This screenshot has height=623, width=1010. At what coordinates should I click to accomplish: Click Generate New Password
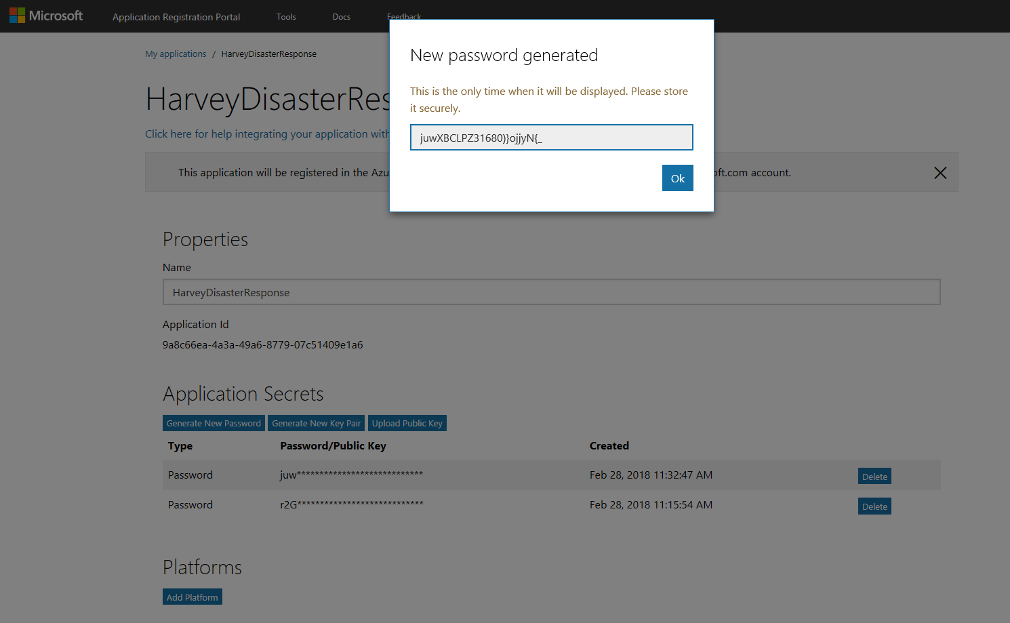coord(214,423)
